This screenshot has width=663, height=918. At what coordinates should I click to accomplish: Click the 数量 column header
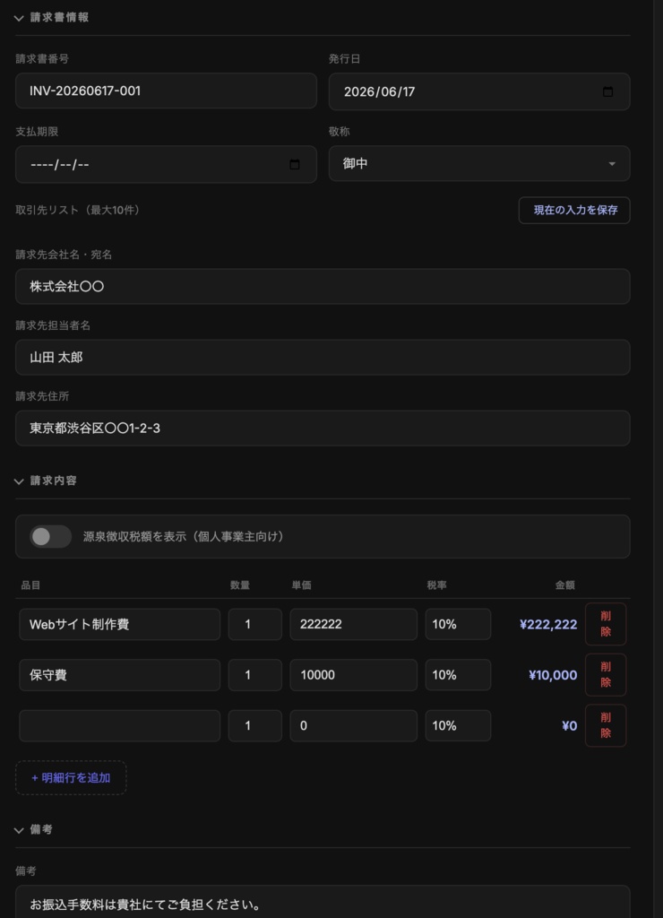coord(240,585)
